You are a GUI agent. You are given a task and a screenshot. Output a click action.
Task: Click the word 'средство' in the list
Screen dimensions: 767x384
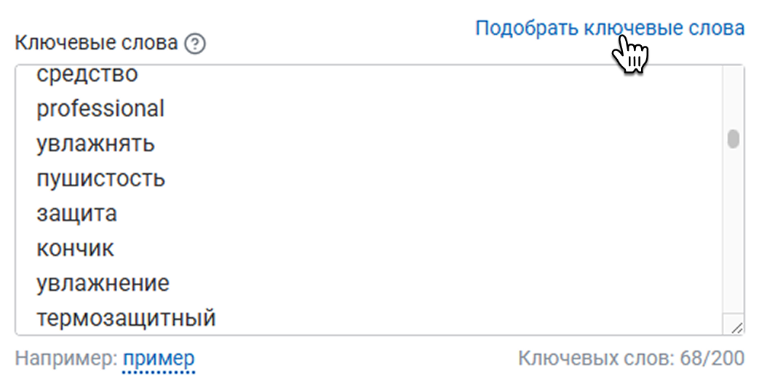[x=87, y=74]
